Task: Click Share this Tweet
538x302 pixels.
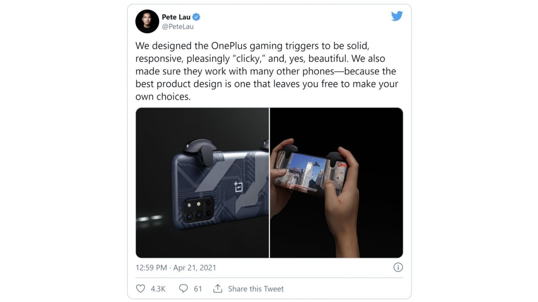Action: pyautogui.click(x=256, y=289)
